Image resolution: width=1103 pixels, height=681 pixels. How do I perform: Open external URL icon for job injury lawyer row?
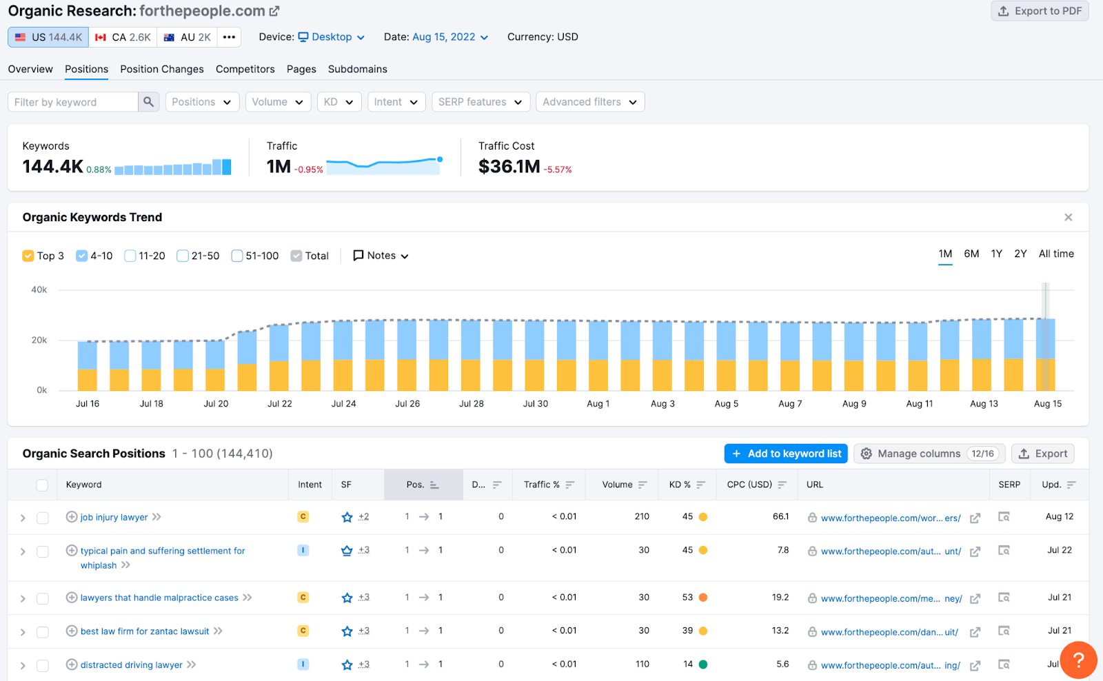(x=975, y=518)
